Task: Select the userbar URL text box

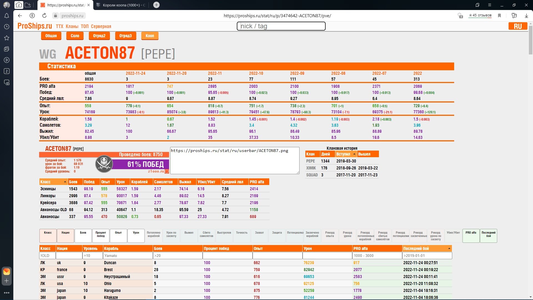Action: [235, 161]
